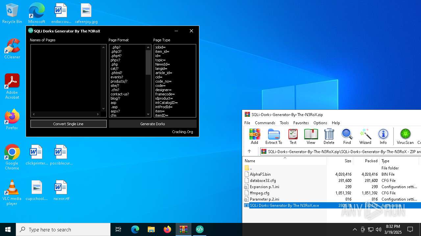The width and height of the screenshot is (421, 236).
Task: Select the CCleaner desktop shortcut
Action: pyautogui.click(x=12, y=49)
